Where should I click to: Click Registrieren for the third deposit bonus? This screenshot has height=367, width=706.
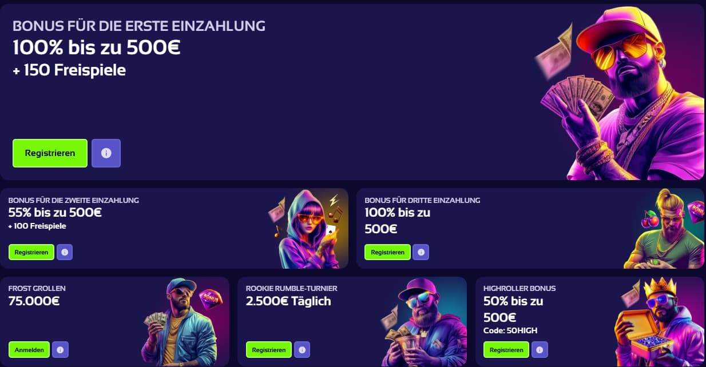(388, 252)
